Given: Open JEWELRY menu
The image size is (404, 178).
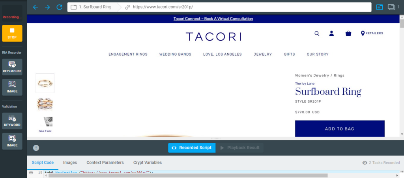Looking at the screenshot, I should point(263,54).
